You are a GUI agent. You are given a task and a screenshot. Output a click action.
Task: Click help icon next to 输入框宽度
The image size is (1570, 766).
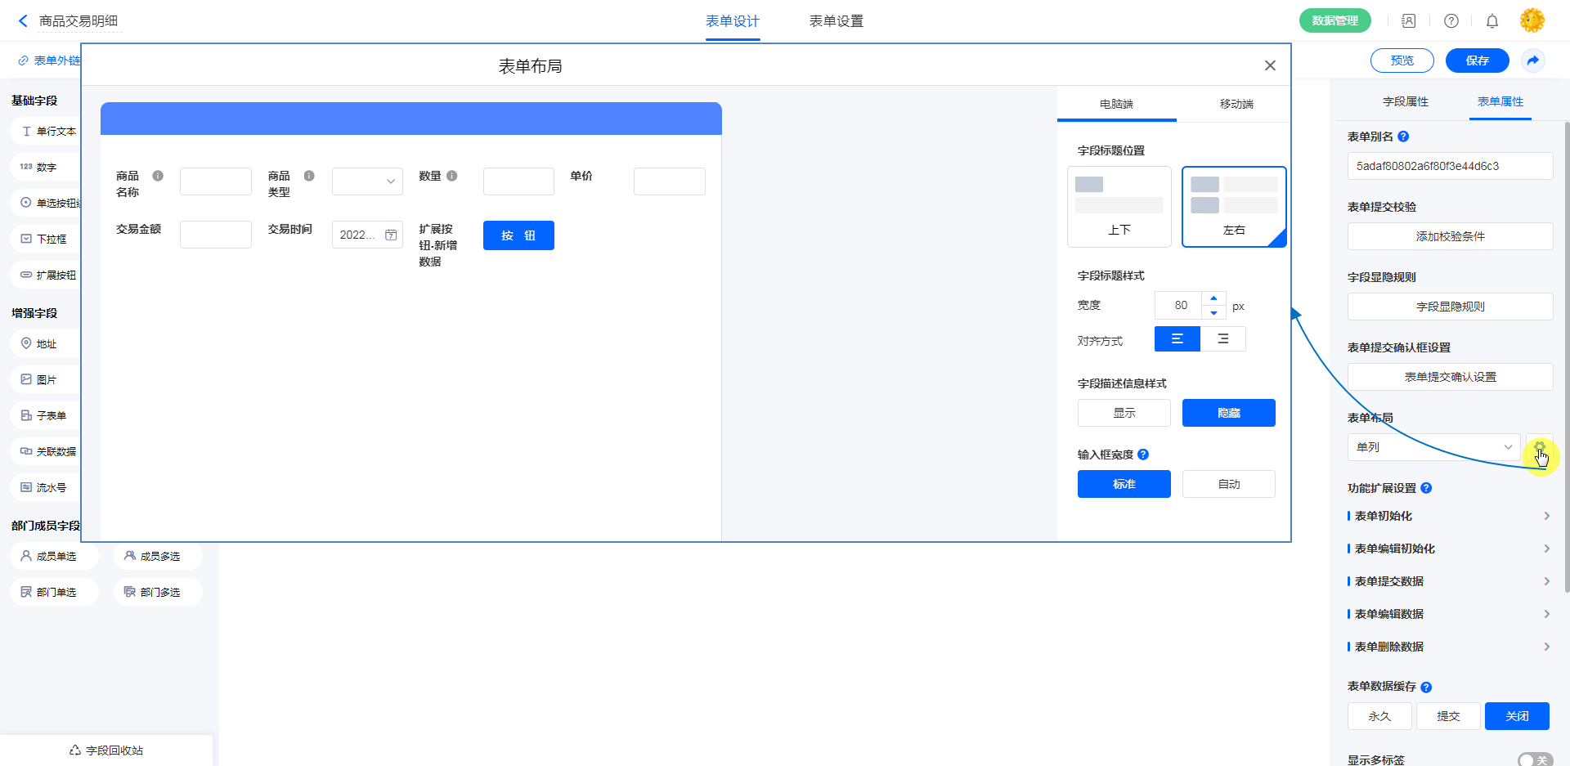coord(1143,455)
